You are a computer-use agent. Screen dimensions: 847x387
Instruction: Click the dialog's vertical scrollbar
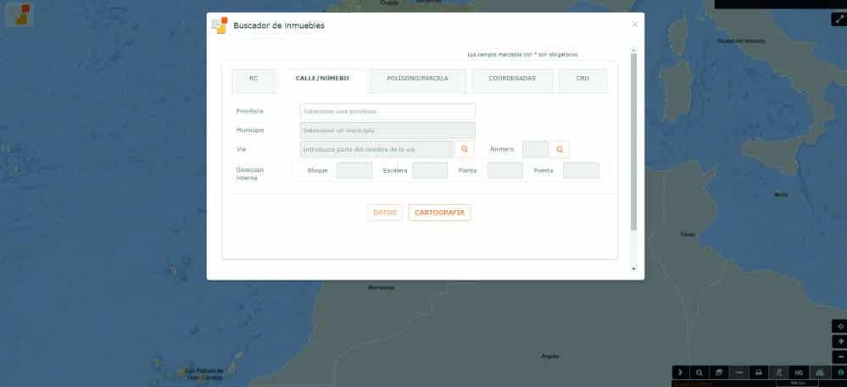(633, 142)
